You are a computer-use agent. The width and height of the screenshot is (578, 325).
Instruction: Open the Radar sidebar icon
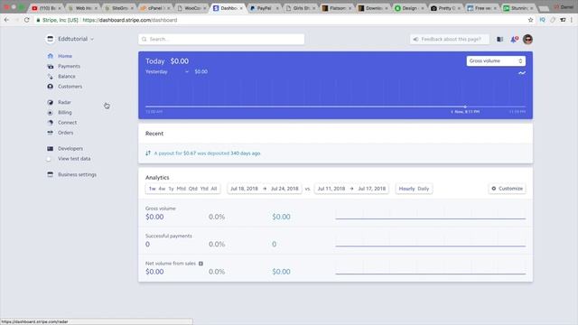51,102
